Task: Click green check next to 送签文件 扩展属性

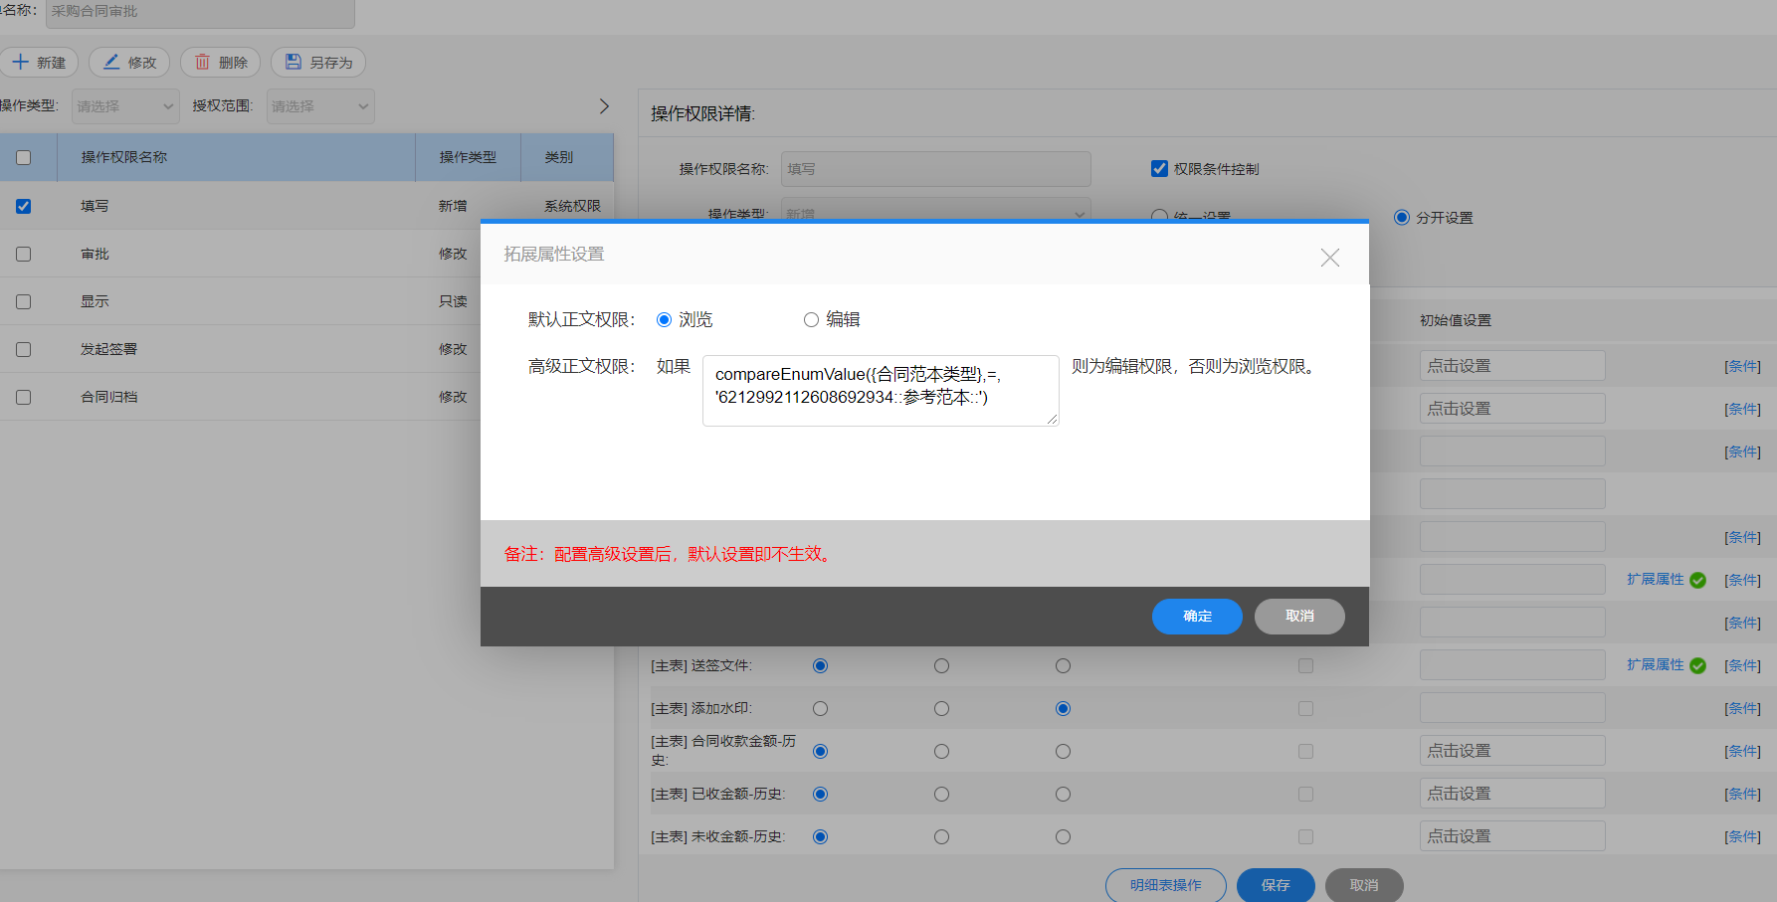Action: click(1697, 665)
